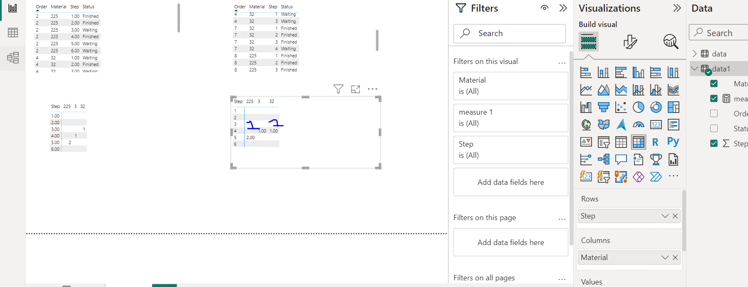Select Metrics trophy visualization

point(656,159)
